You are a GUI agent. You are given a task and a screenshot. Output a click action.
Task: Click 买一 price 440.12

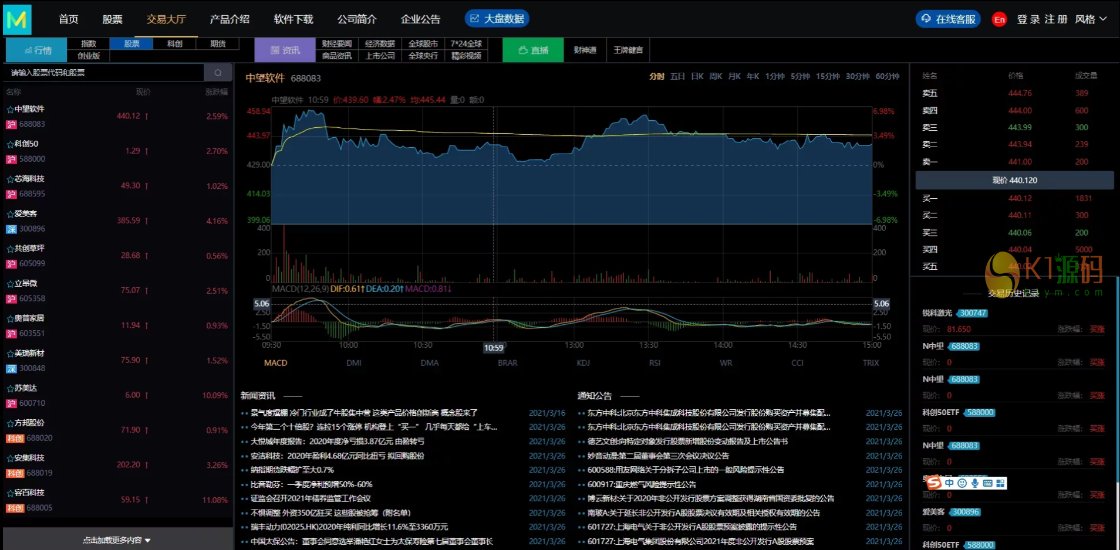pos(1020,199)
